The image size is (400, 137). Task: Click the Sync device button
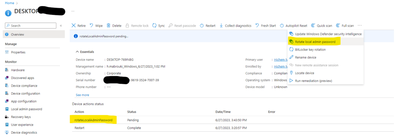click(158, 26)
